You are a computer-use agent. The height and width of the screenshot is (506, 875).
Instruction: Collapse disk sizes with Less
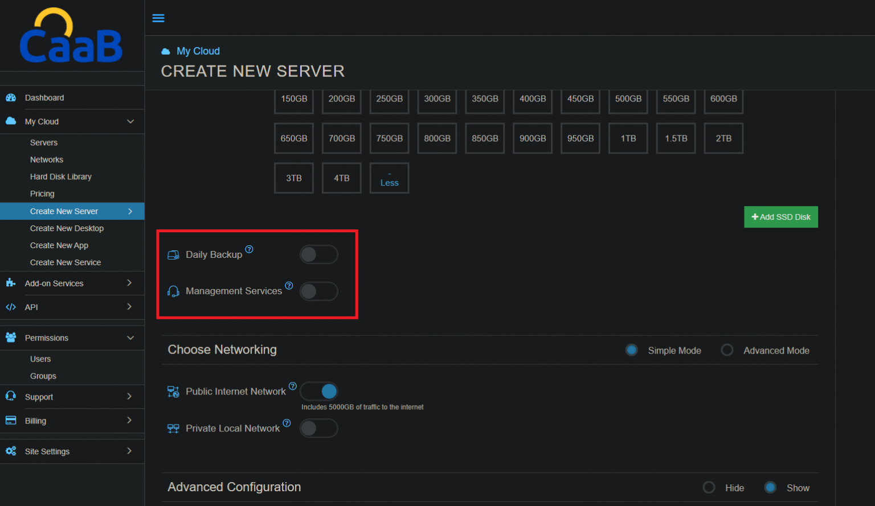pyautogui.click(x=390, y=178)
